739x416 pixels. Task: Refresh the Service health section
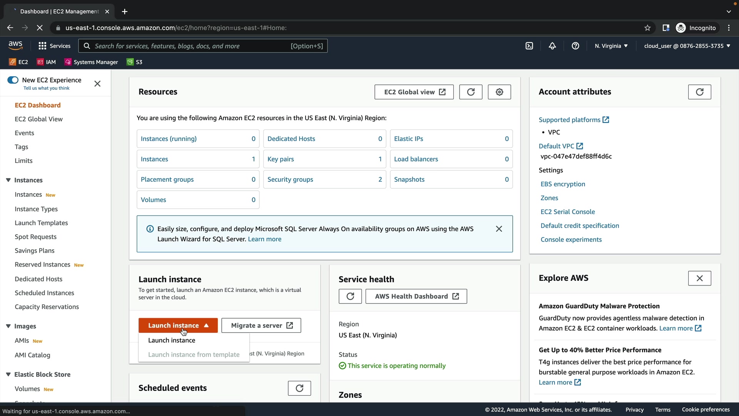click(x=350, y=296)
